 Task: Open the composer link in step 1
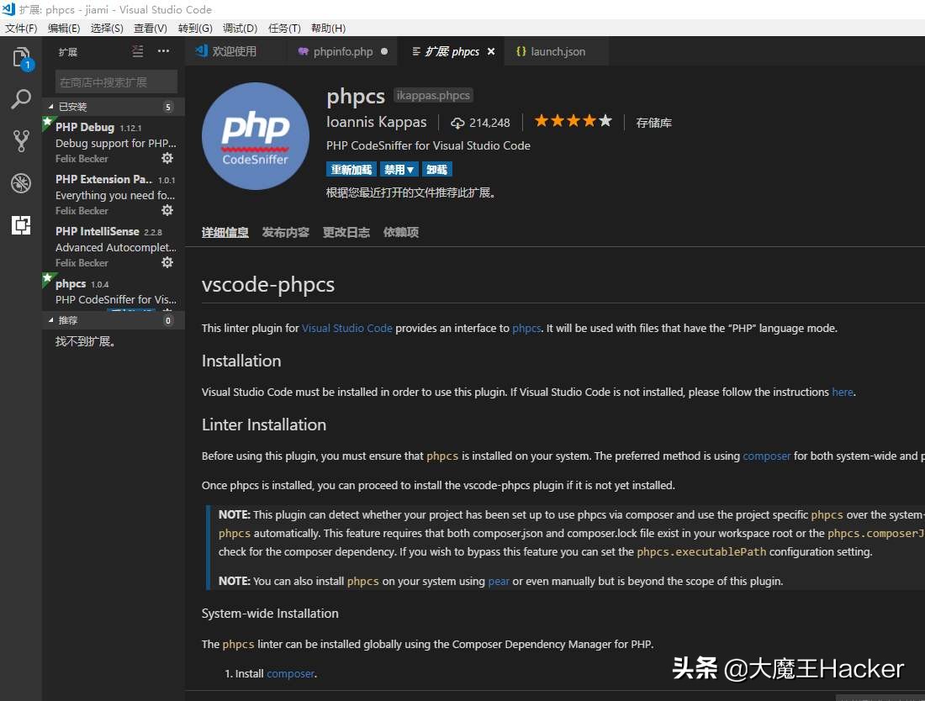[x=290, y=674]
